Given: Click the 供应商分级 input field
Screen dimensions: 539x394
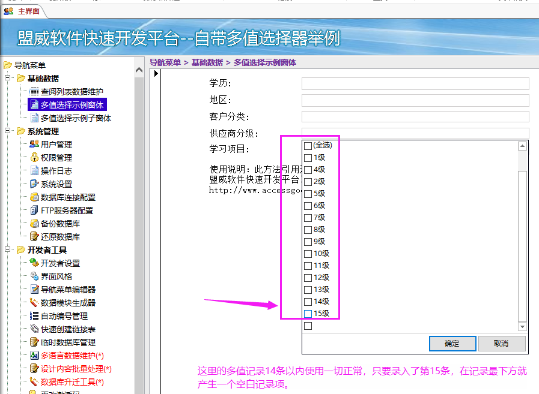Looking at the screenshot, I should [415, 133].
